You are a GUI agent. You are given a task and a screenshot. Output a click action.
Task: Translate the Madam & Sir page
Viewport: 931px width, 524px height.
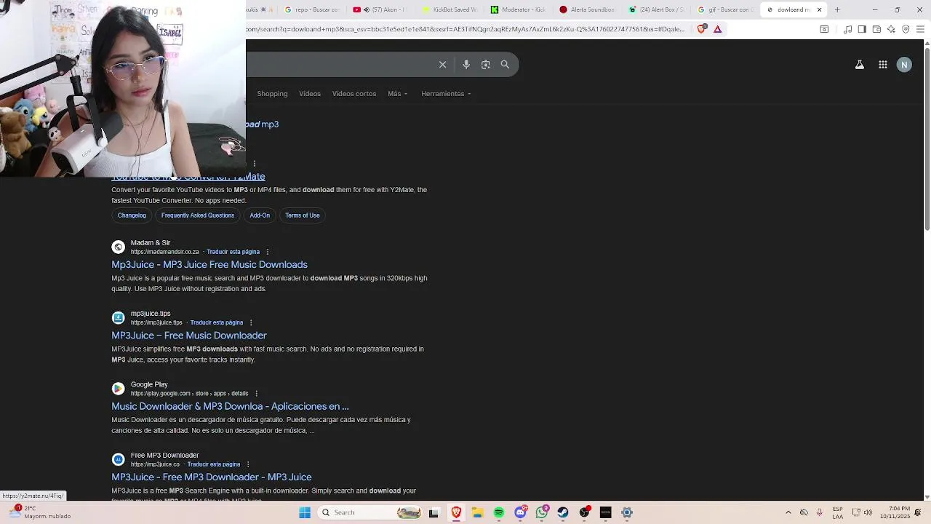[x=233, y=252]
